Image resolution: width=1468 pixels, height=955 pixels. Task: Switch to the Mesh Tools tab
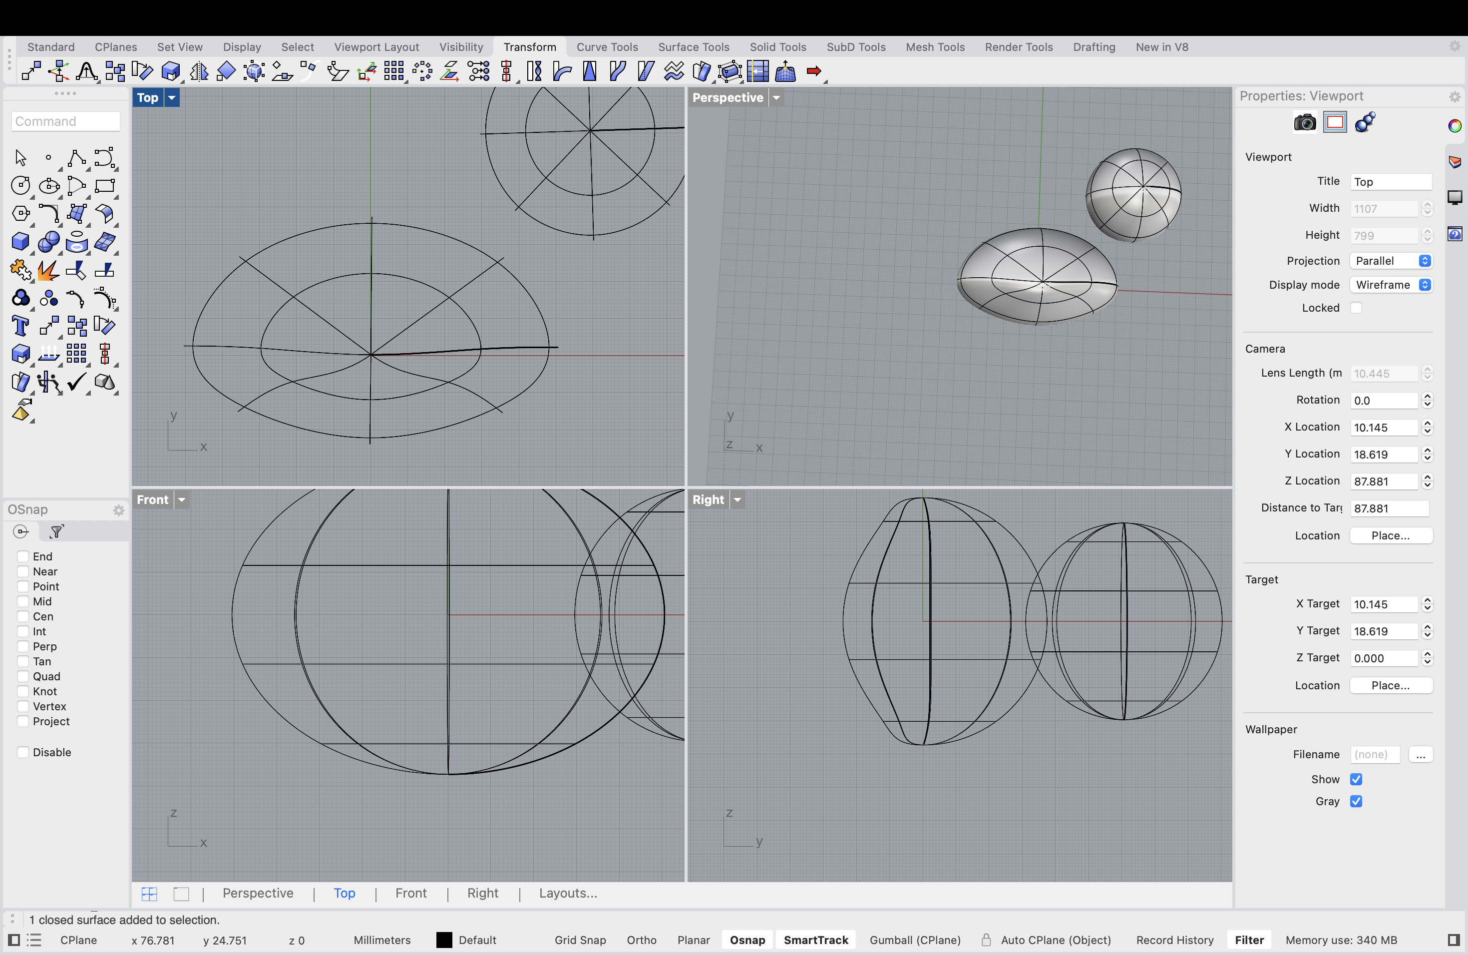[x=935, y=47]
